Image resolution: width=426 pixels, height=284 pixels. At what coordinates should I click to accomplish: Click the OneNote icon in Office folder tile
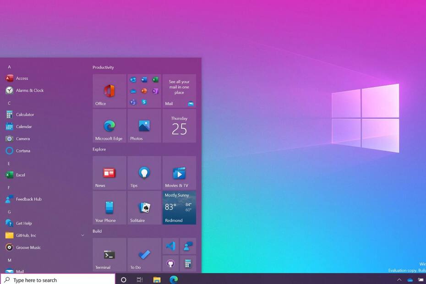click(155, 91)
